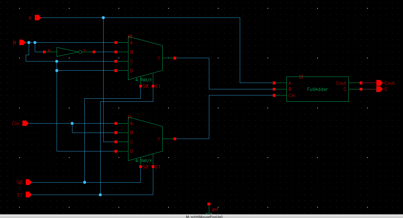Viewport: 403px width, 218px height.
Task: Select the input pin B symbol
Action: 22,43
